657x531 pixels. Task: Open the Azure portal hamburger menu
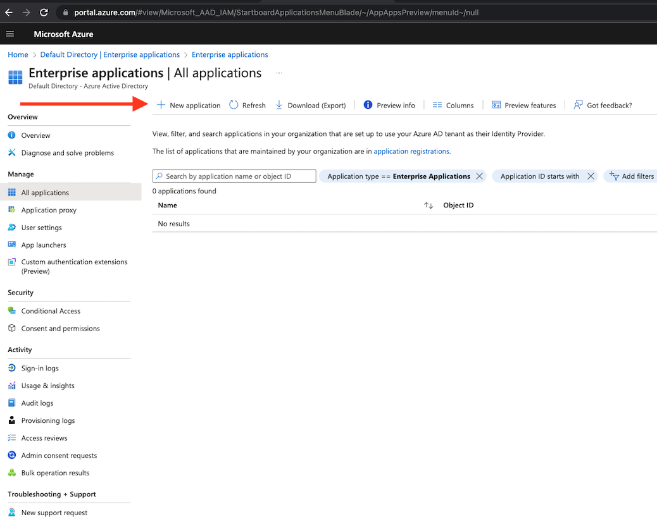(x=10, y=34)
